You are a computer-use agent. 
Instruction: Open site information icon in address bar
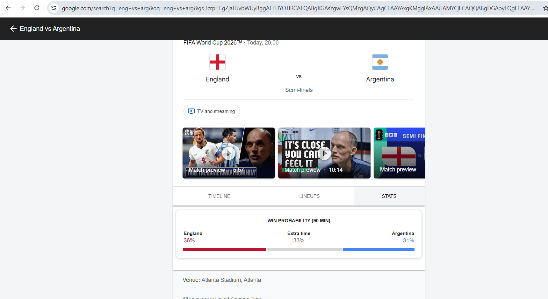point(54,8)
